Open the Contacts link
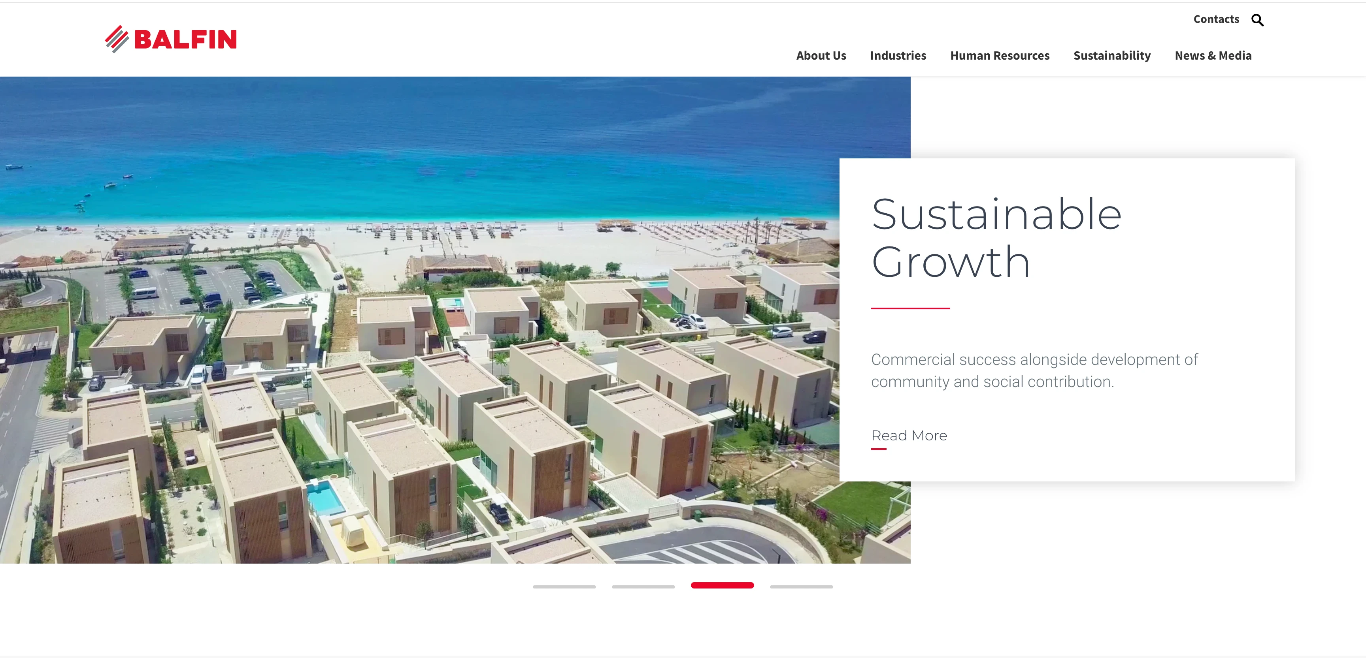 coord(1216,19)
